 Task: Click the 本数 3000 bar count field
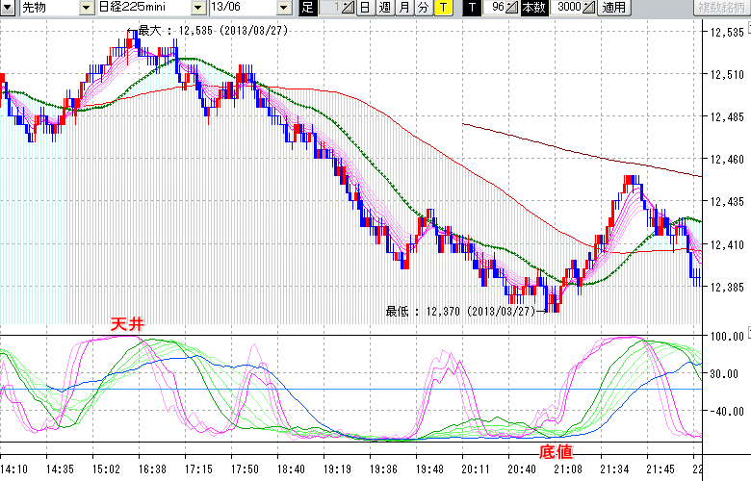point(568,8)
